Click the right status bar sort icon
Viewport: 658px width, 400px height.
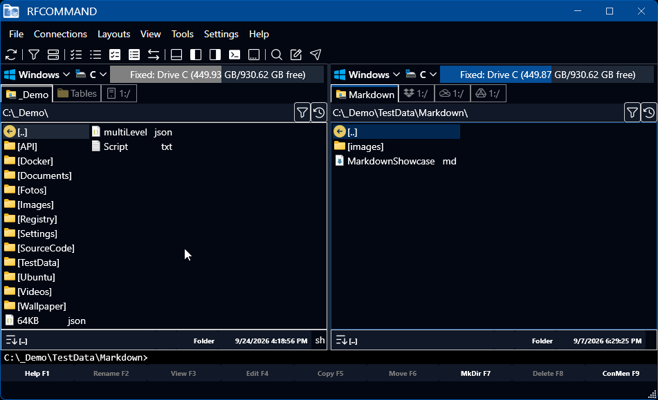click(342, 340)
